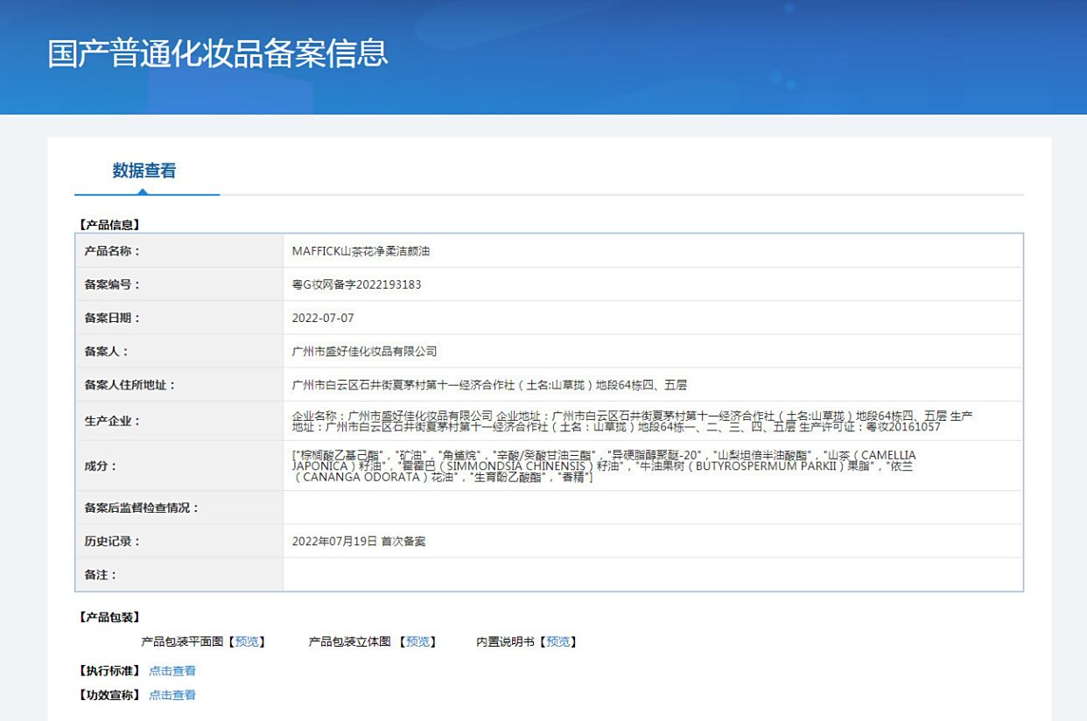Click the 备案日期 row label
The width and height of the screenshot is (1087, 721).
click(112, 318)
